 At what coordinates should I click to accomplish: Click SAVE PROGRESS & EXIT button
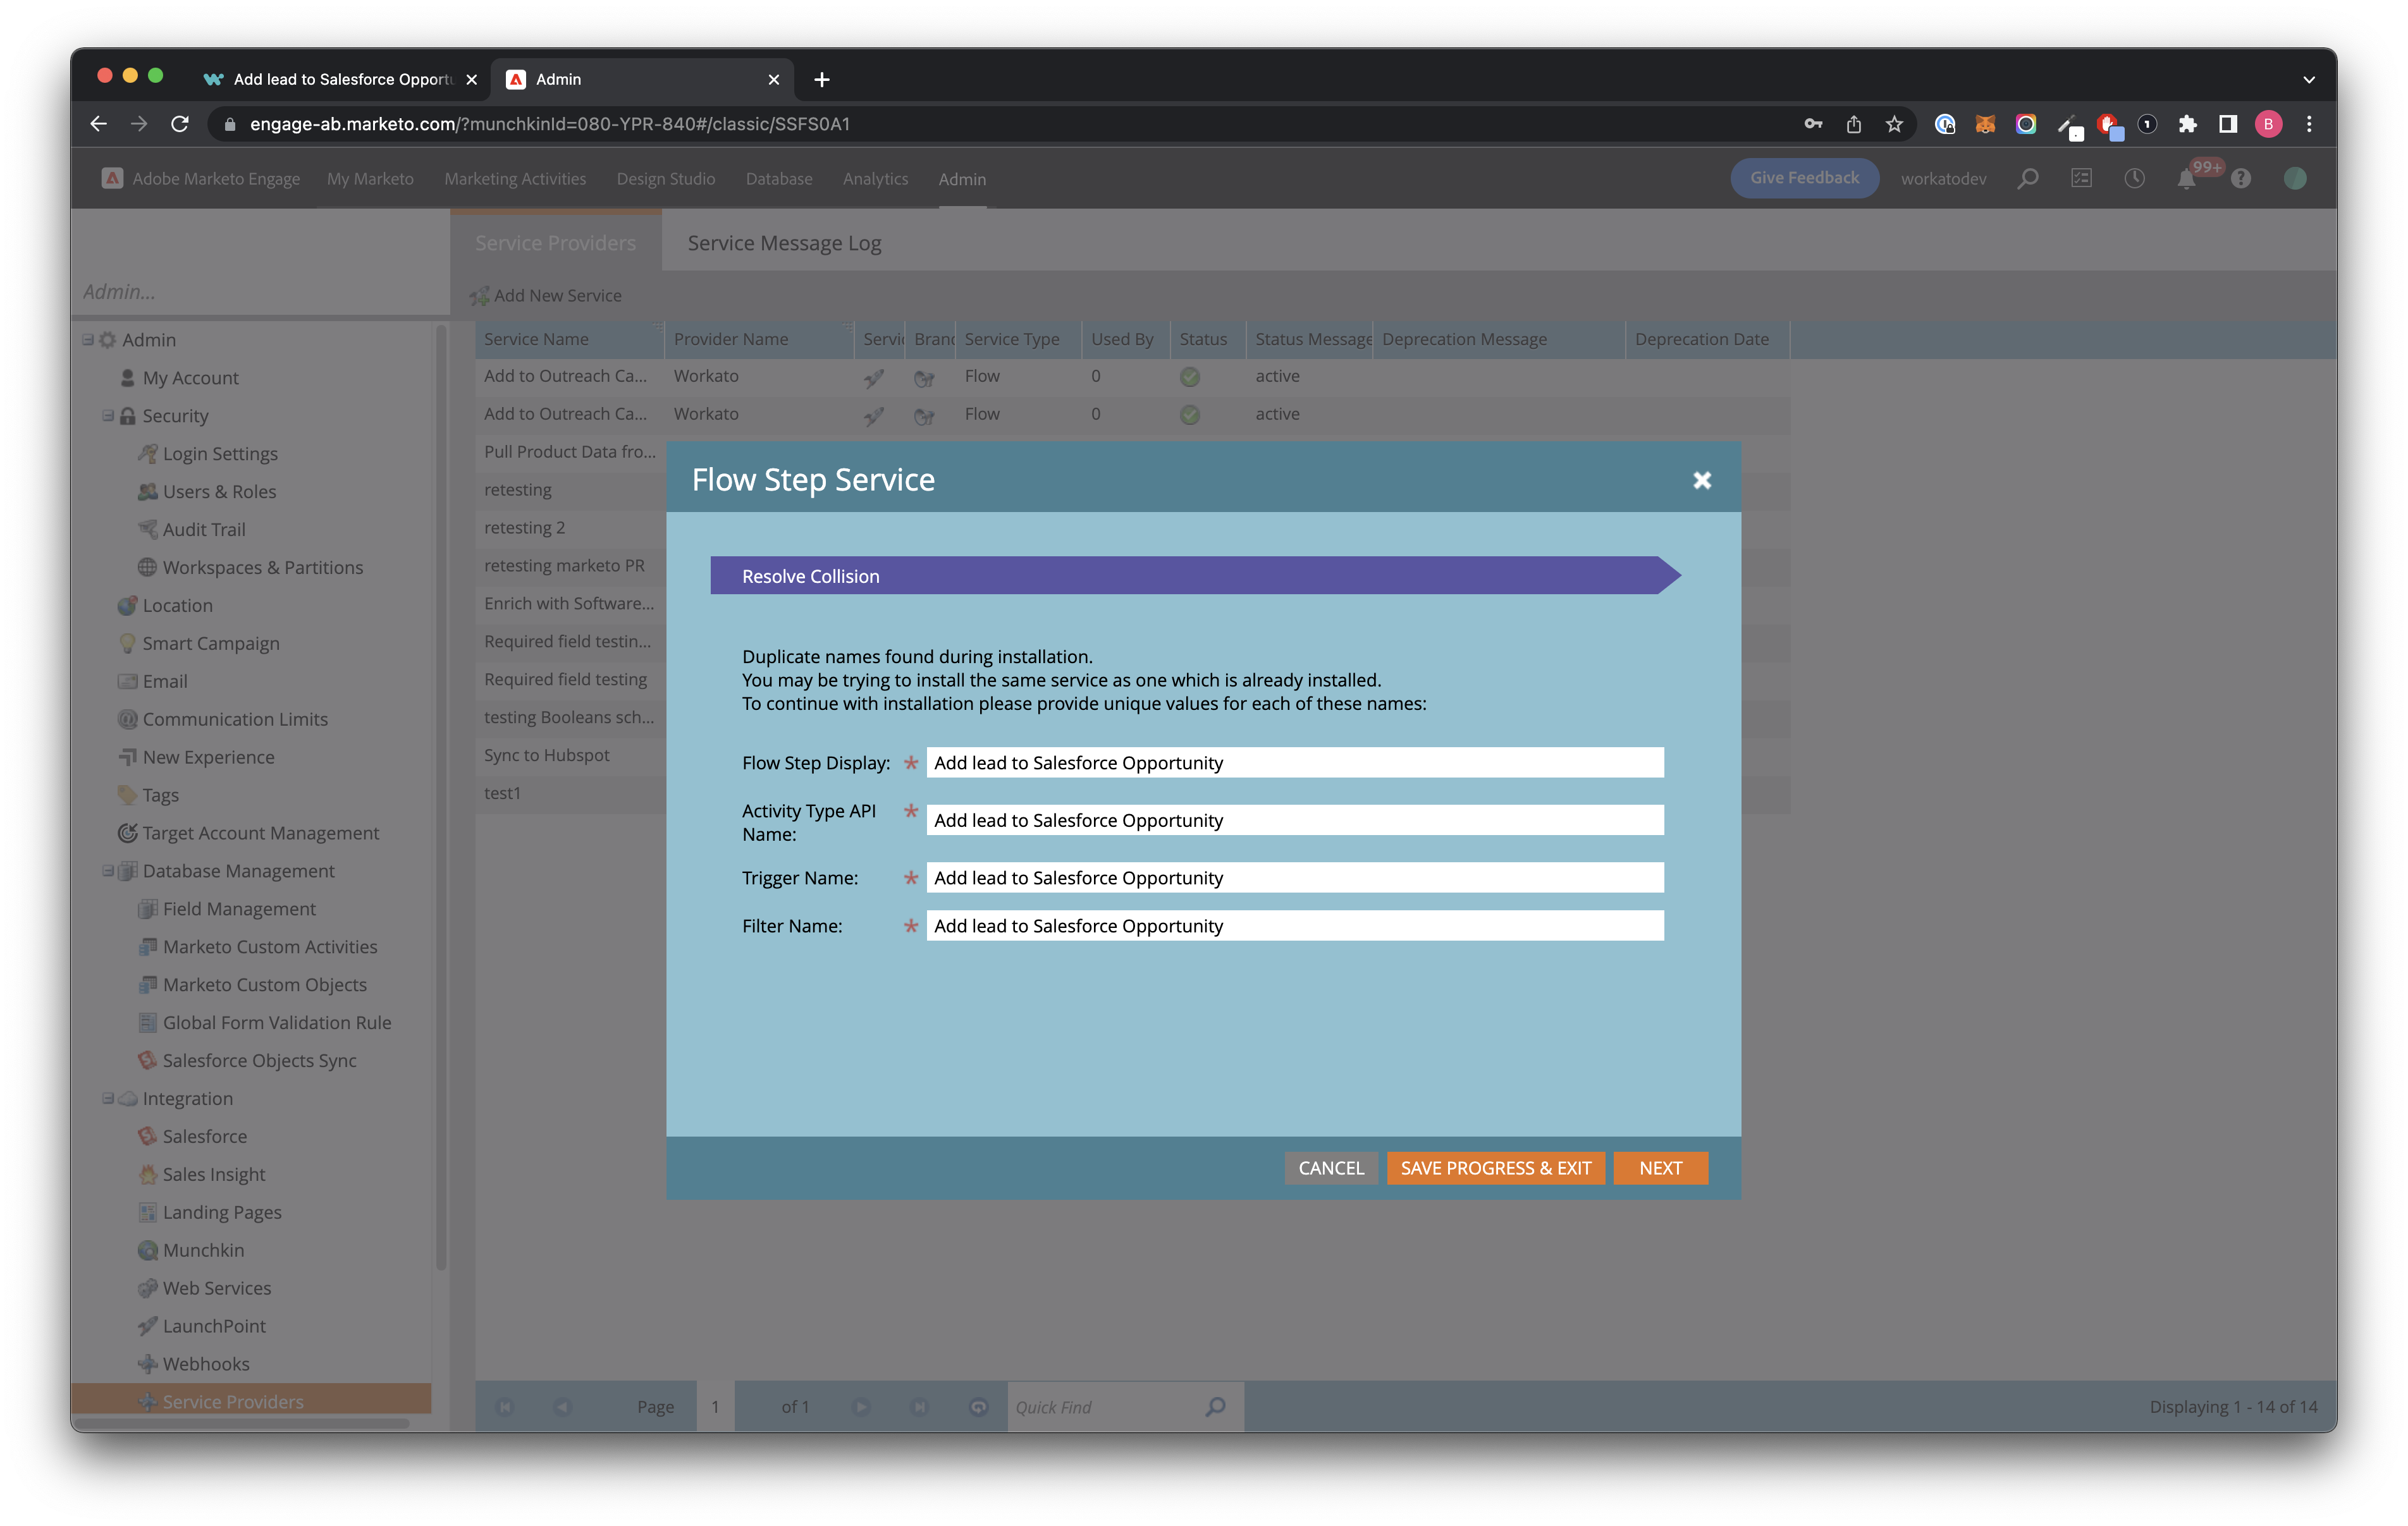pyautogui.click(x=1495, y=1168)
